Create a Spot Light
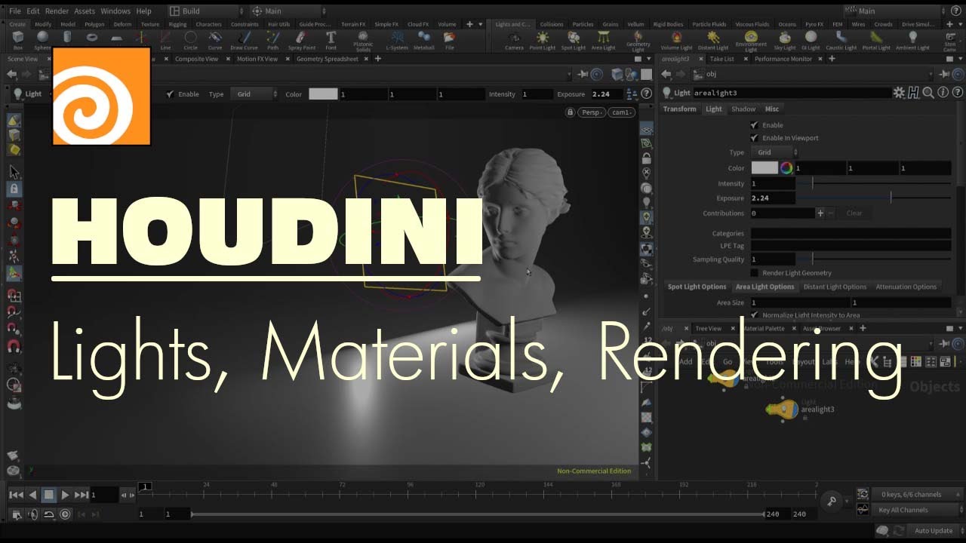966x543 pixels. pos(574,40)
